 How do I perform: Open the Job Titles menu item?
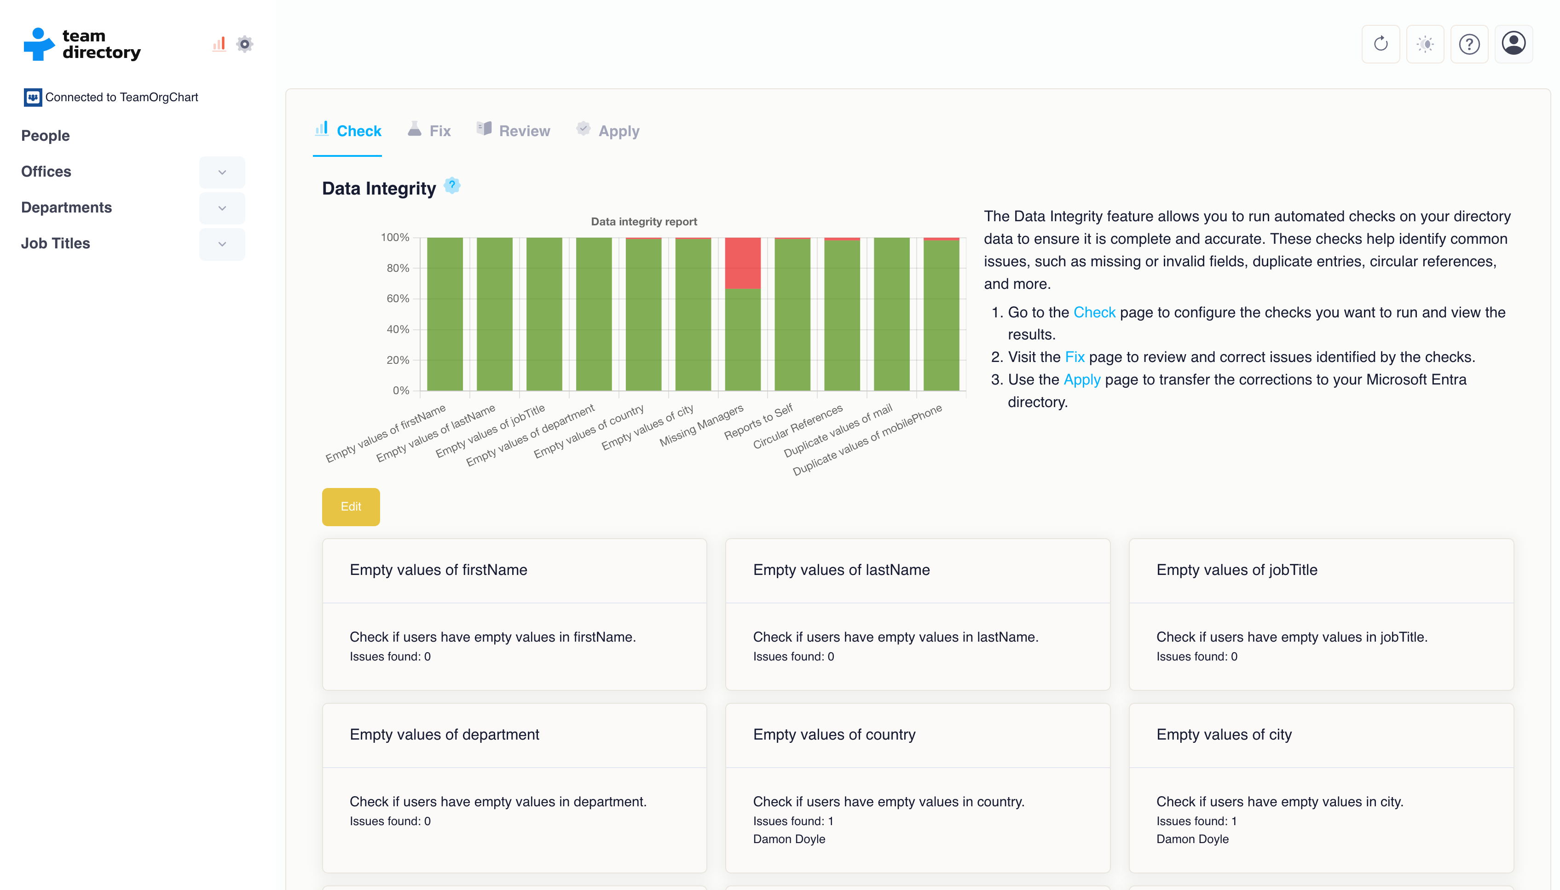[x=56, y=244]
